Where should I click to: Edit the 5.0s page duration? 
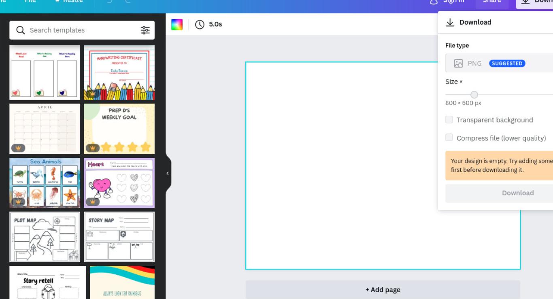coord(215,24)
